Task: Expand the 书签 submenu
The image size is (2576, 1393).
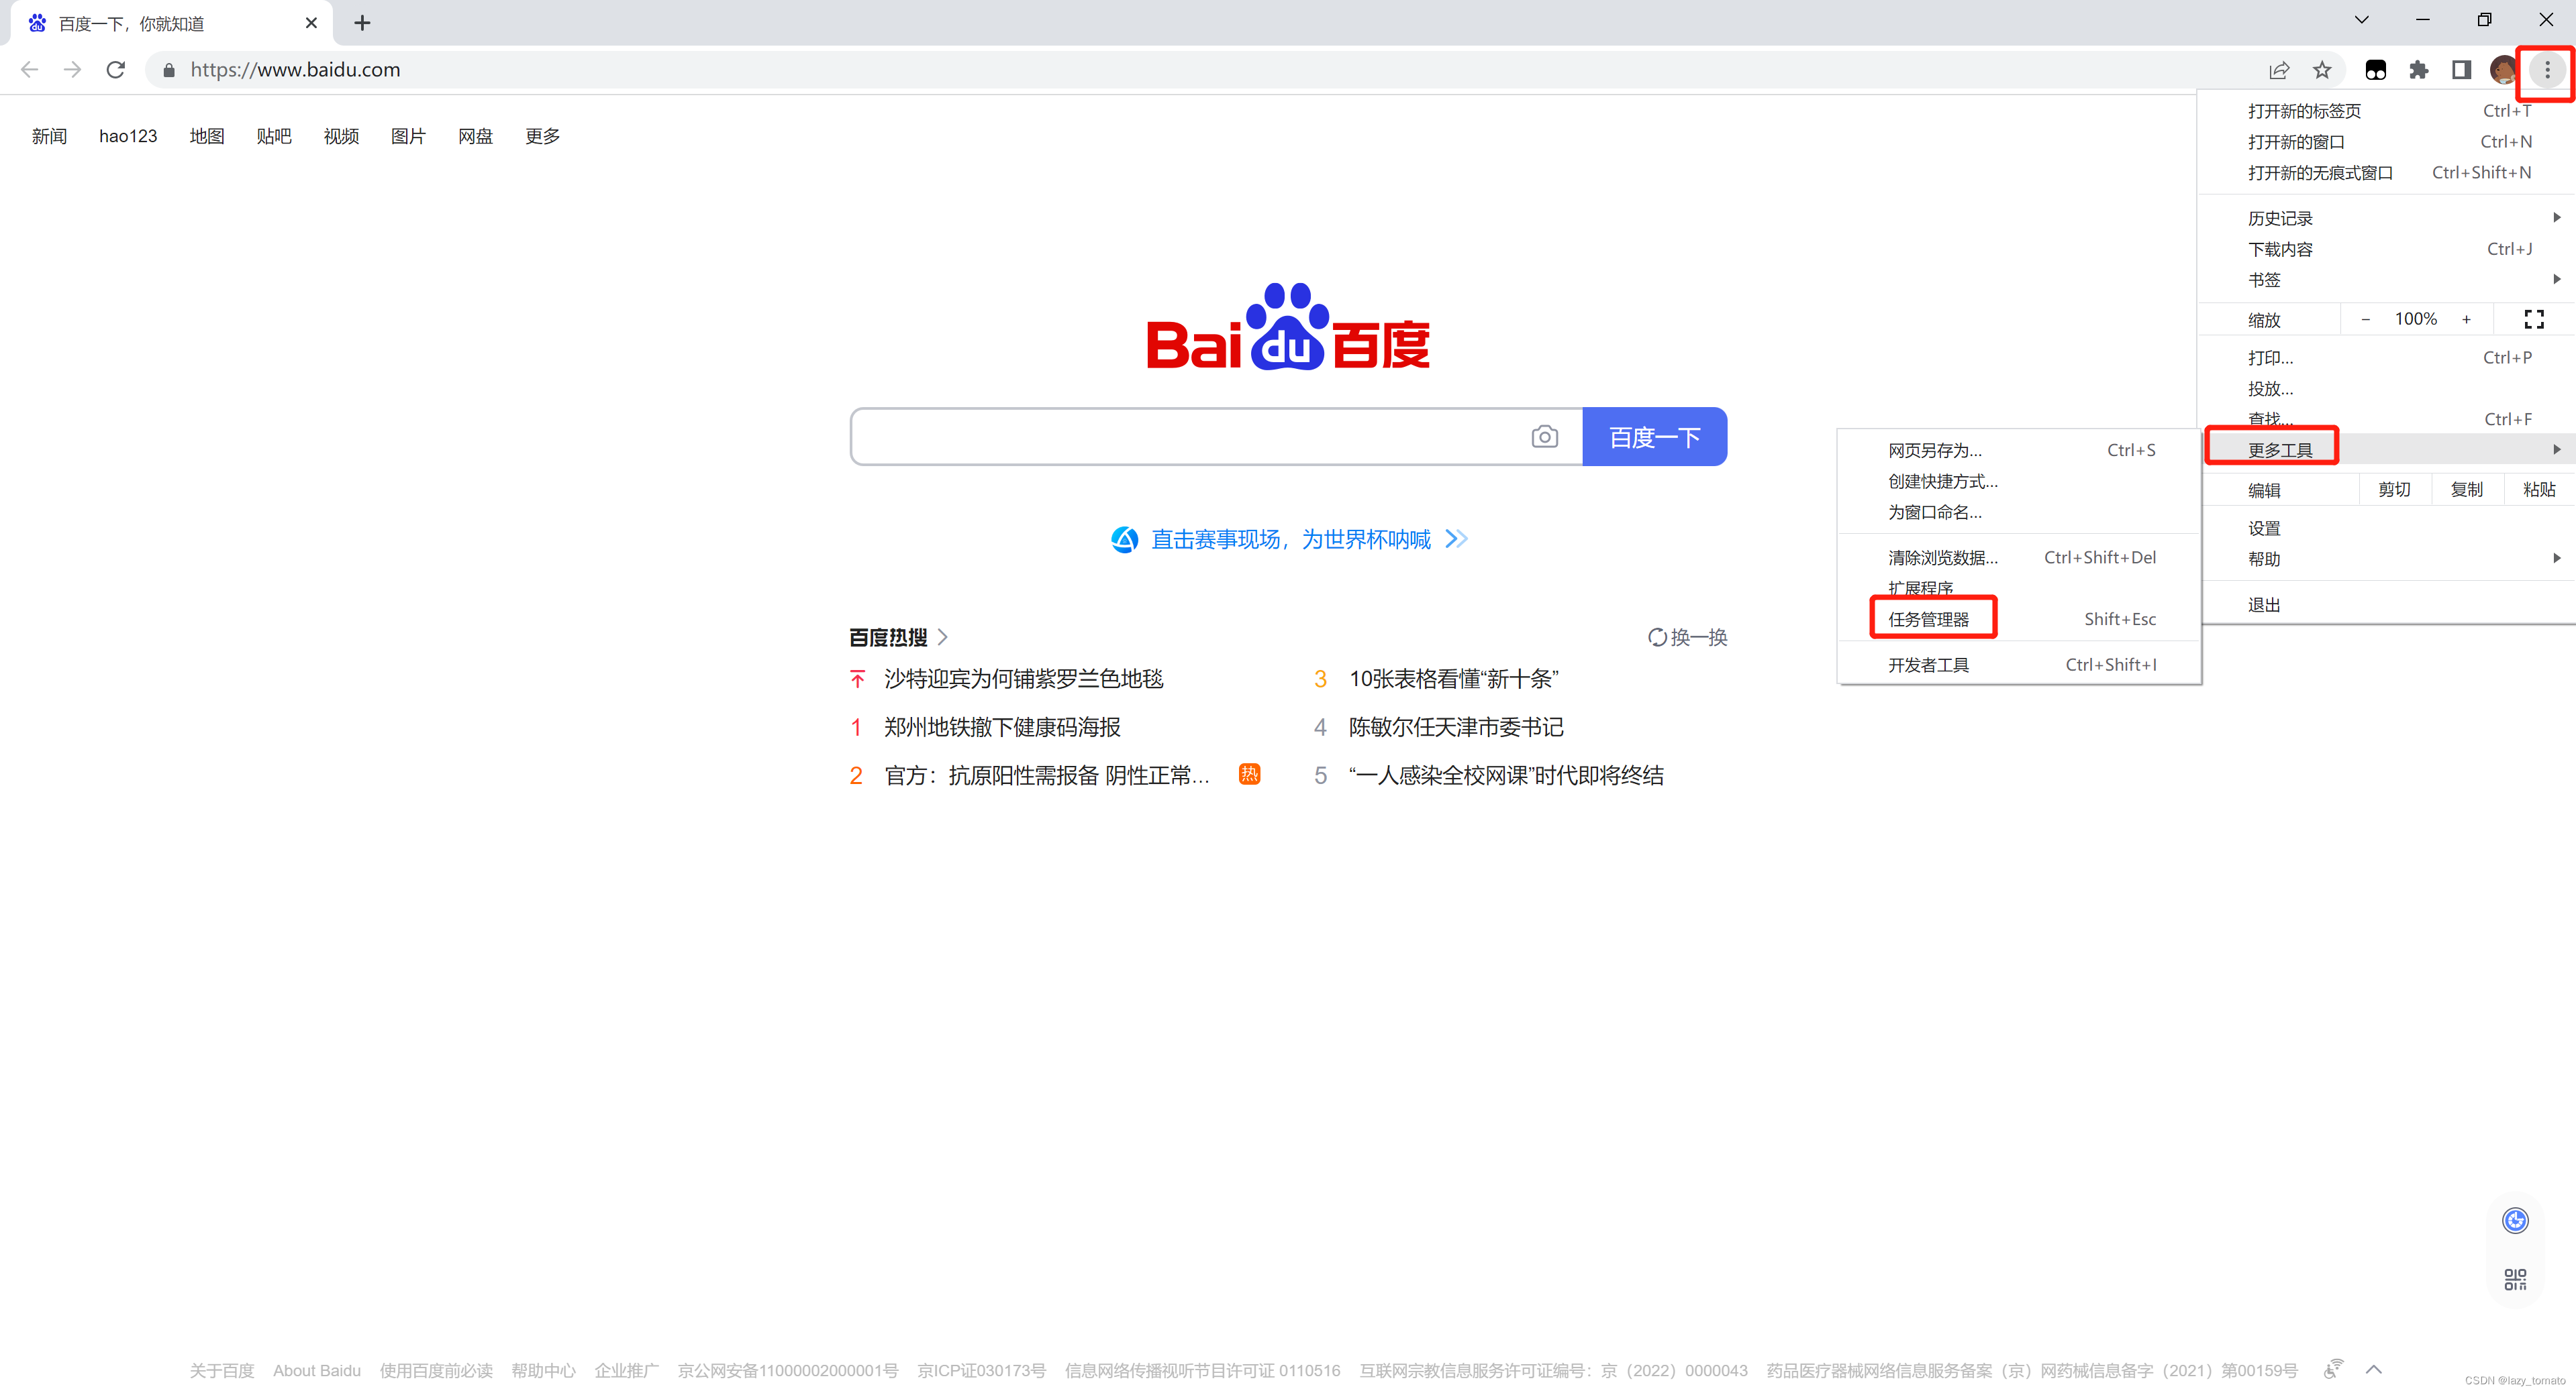Action: click(x=2386, y=280)
